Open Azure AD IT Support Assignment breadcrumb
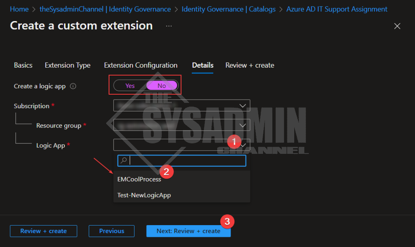This screenshot has width=415, height=247. coord(337,9)
